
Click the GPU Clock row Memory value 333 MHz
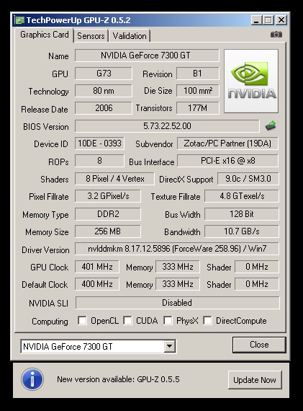177,267
